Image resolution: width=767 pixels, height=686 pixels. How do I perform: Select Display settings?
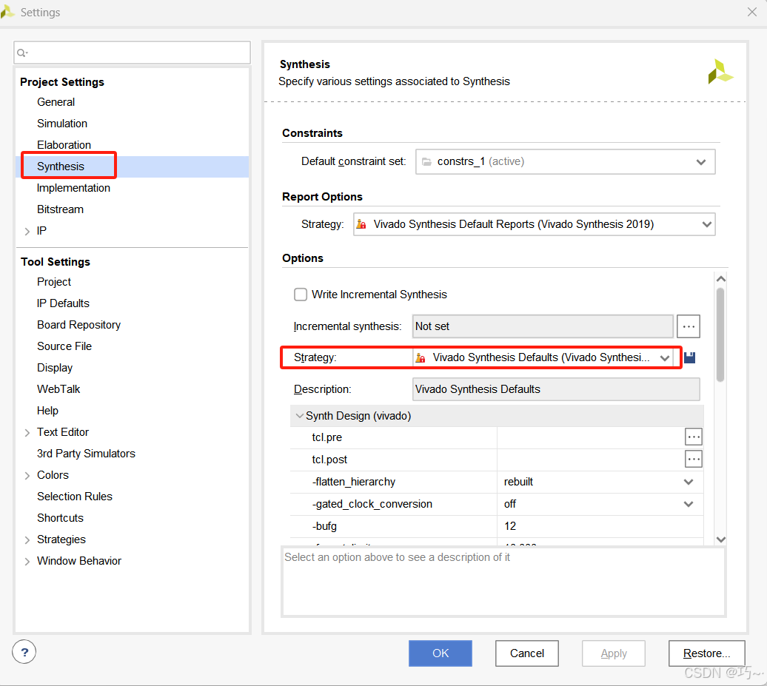pyautogui.click(x=55, y=368)
